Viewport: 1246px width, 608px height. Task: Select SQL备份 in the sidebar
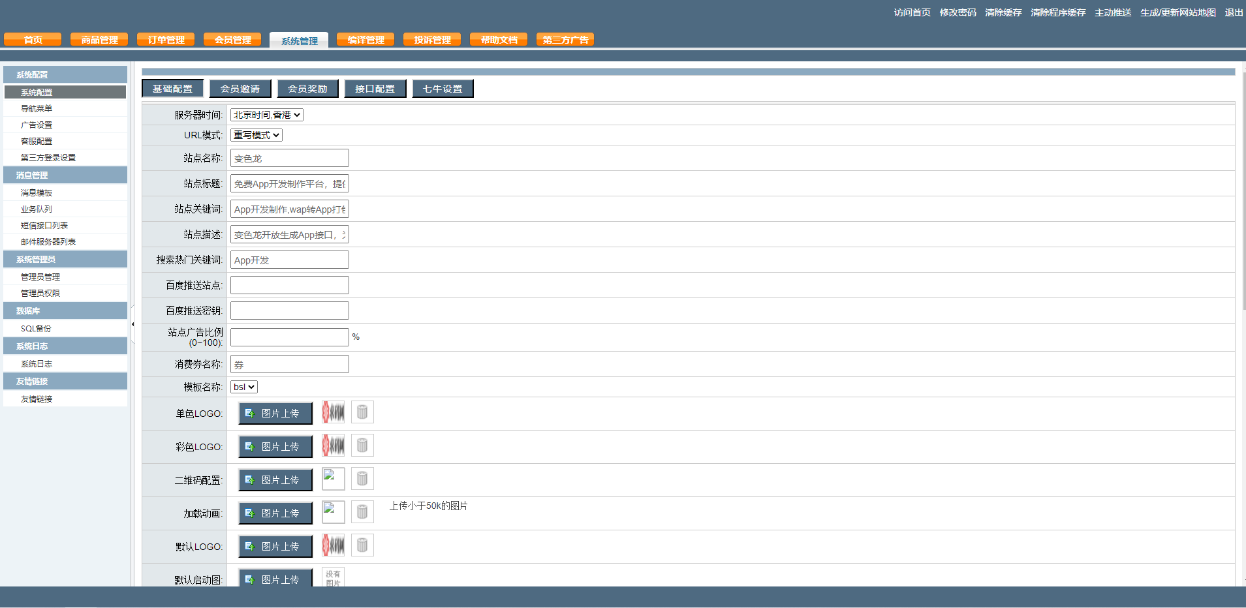click(36, 329)
